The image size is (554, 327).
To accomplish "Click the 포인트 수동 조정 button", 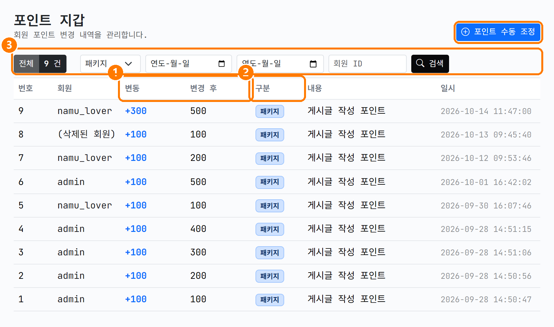I will pyautogui.click(x=498, y=32).
